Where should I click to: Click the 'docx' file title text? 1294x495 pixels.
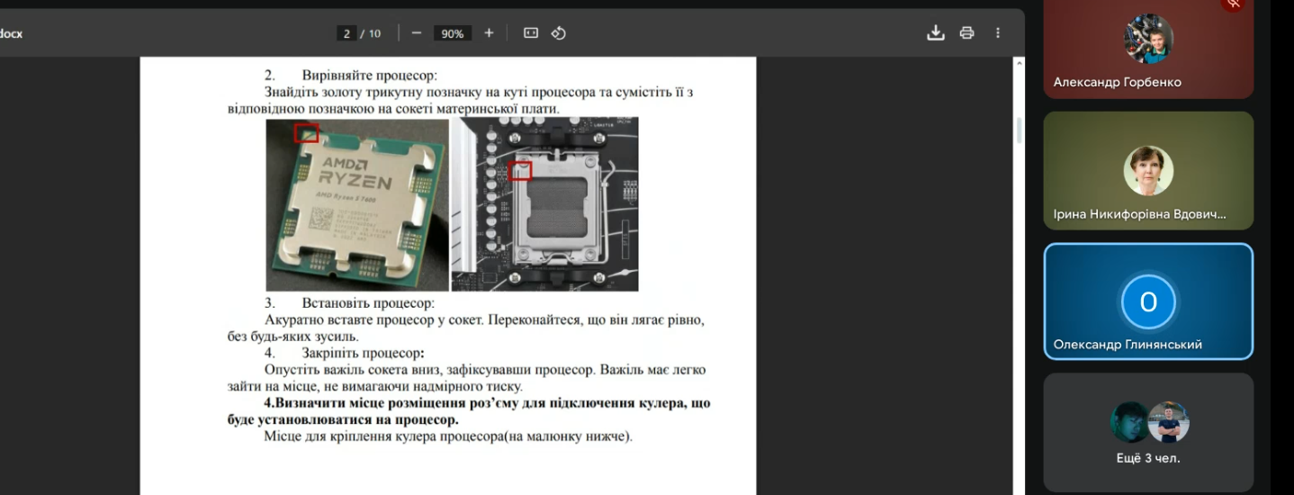click(11, 34)
